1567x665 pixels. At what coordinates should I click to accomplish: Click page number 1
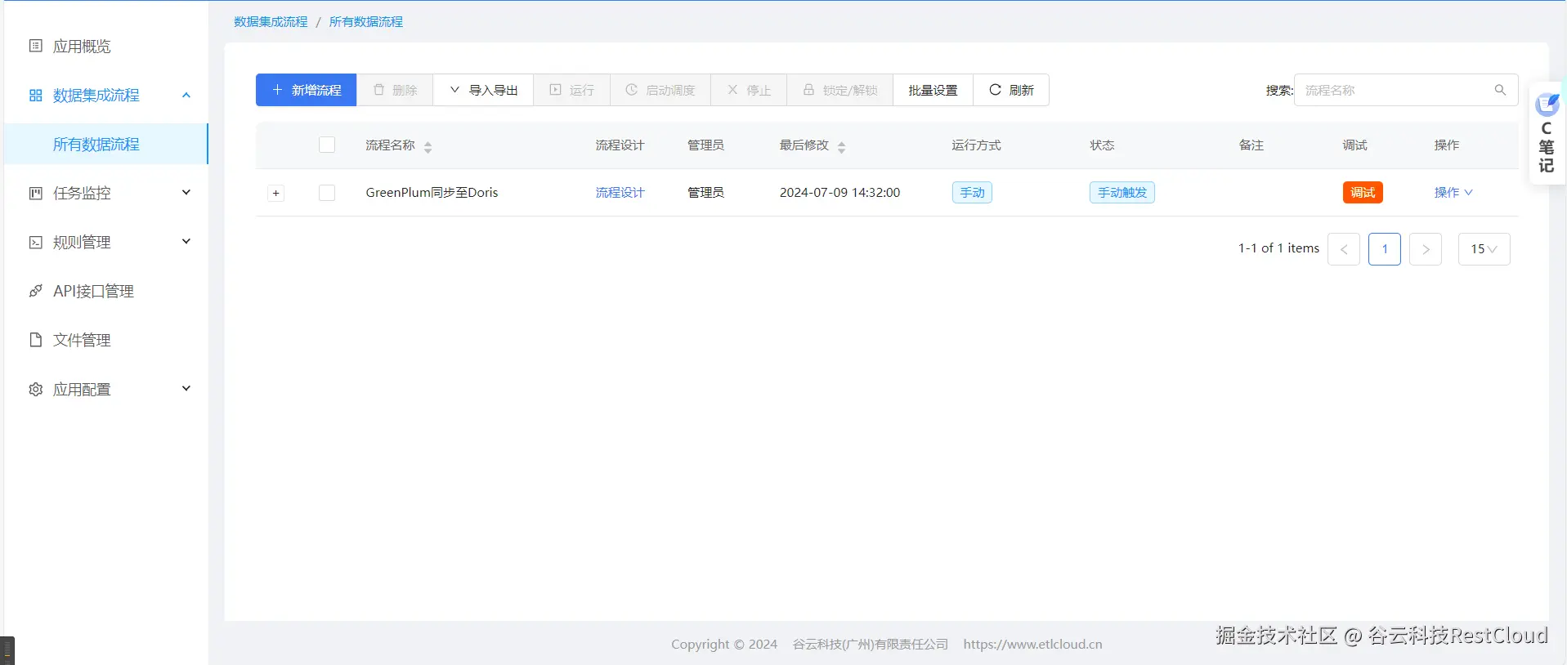click(1385, 249)
